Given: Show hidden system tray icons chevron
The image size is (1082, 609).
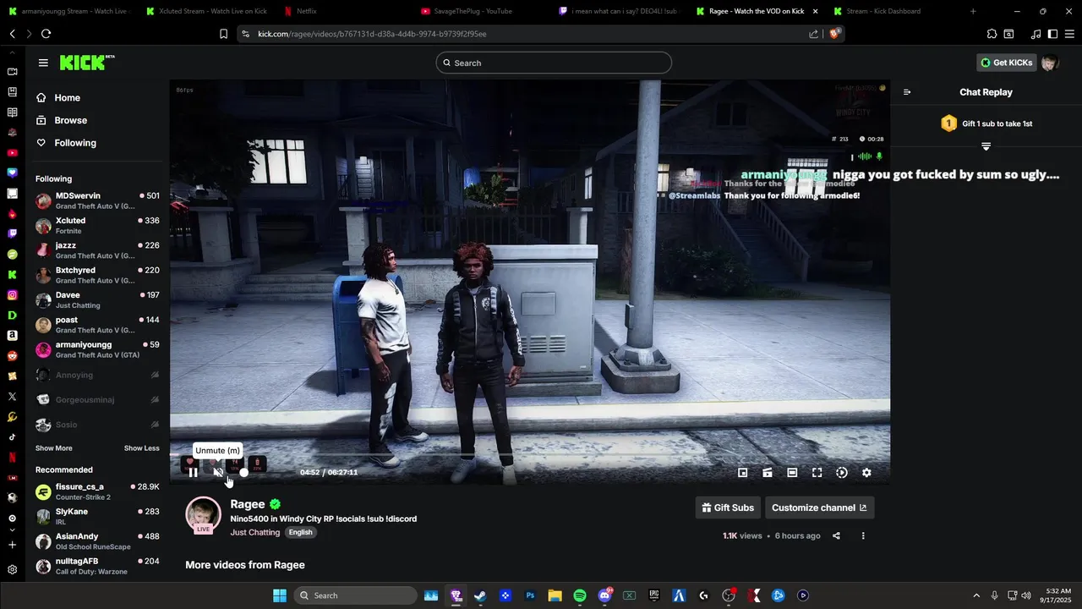Looking at the screenshot, I should (x=976, y=595).
